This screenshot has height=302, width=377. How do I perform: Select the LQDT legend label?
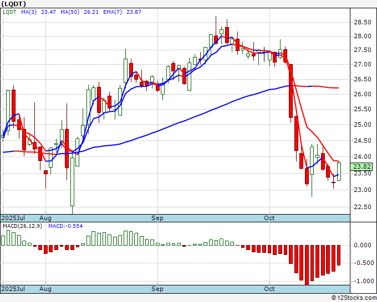tap(9, 12)
